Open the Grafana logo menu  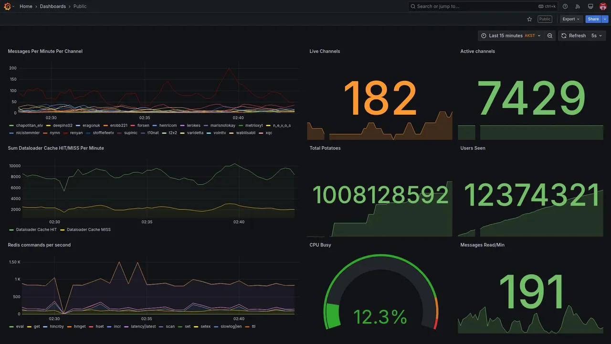tap(7, 6)
